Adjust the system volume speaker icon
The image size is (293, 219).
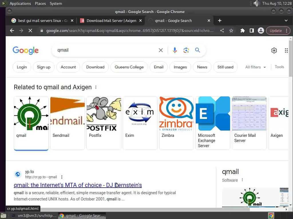[257, 3]
